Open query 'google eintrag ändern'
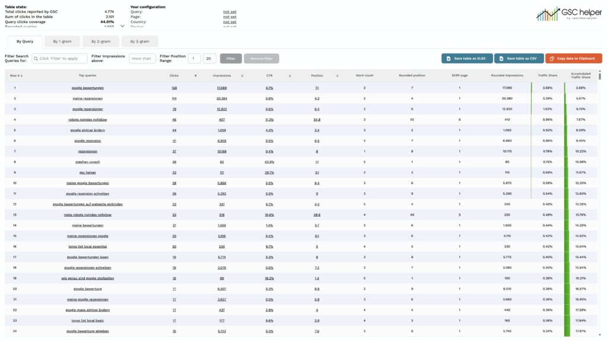The image size is (607, 341). (88, 130)
